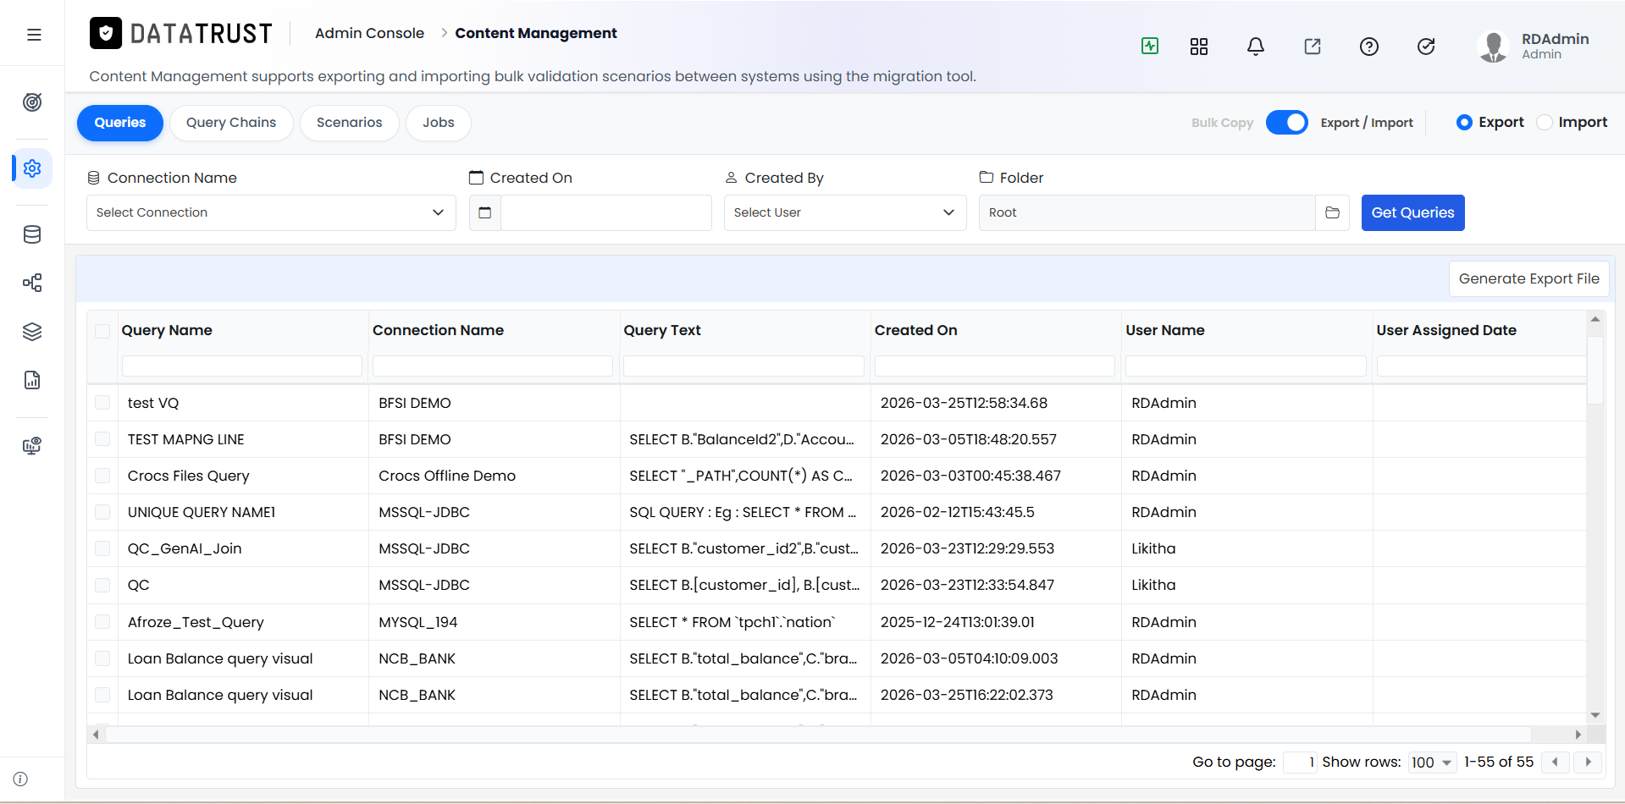The width and height of the screenshot is (1625, 804).
Task: Check the box for QC_GenAI_Join row
Action: pyautogui.click(x=102, y=548)
